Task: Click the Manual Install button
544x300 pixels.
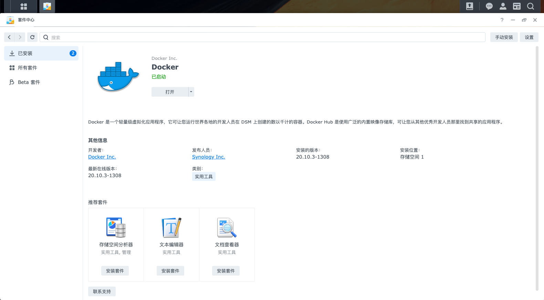Action: 504,37
